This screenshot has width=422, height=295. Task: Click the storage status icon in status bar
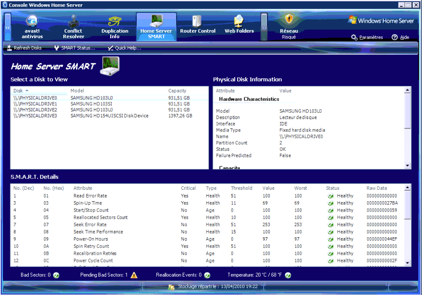pyautogui.click(x=171, y=287)
